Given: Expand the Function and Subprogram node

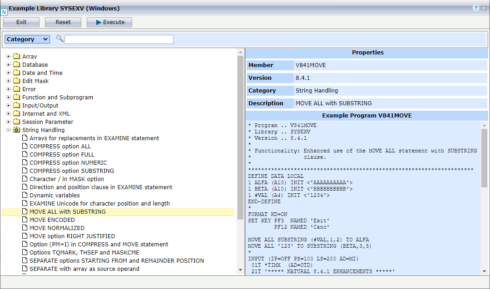Looking at the screenshot, I should [8, 97].
